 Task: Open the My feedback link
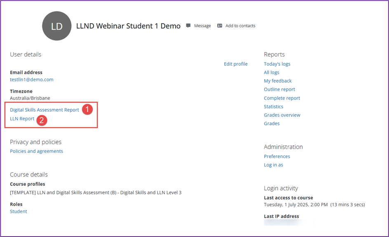278,81
